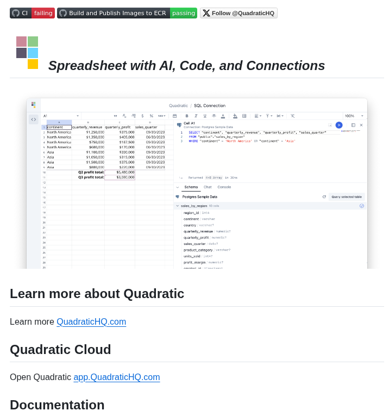Select the 'quarterly_revenue' header cell
389x417 pixels.
click(x=88, y=127)
